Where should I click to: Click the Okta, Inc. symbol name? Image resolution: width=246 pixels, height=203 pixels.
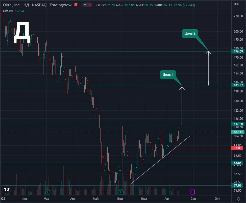(x=12, y=5)
